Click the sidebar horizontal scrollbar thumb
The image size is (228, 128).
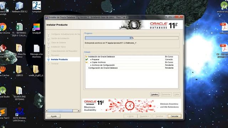point(60,111)
